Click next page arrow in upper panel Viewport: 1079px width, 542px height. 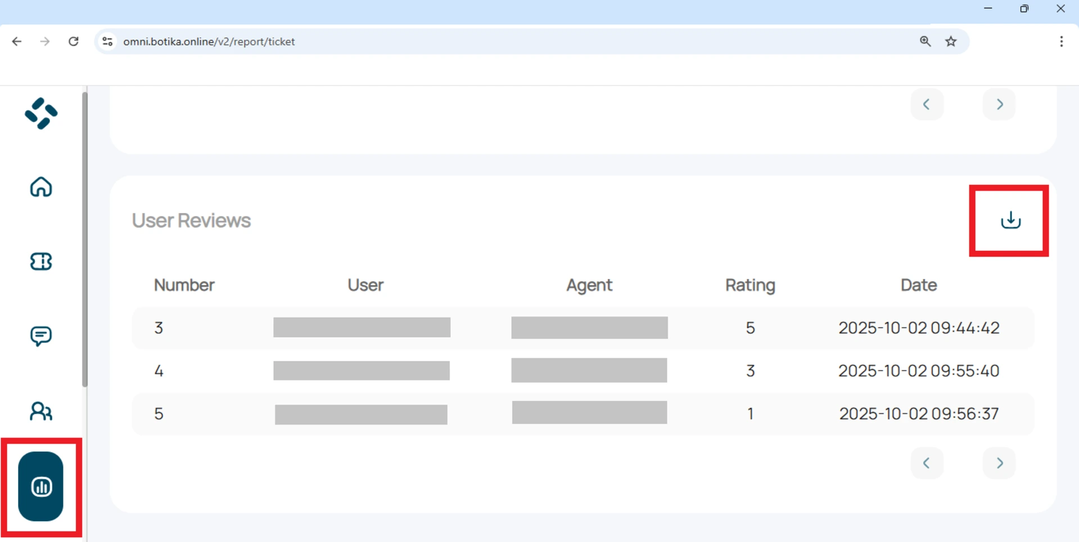point(999,105)
